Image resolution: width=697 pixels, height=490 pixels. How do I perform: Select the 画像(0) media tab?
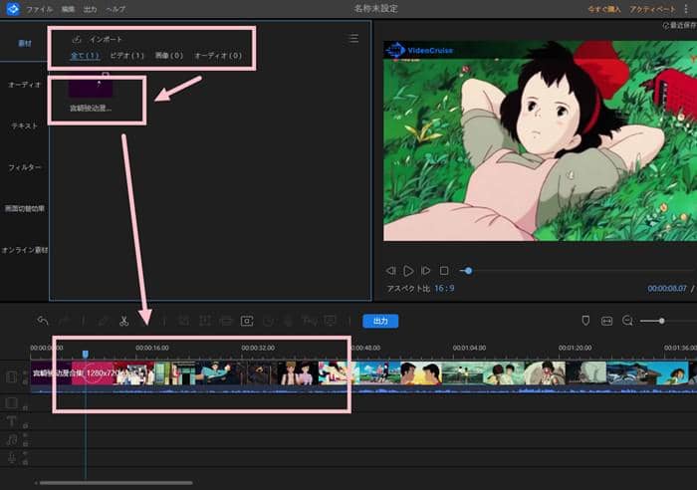click(169, 56)
